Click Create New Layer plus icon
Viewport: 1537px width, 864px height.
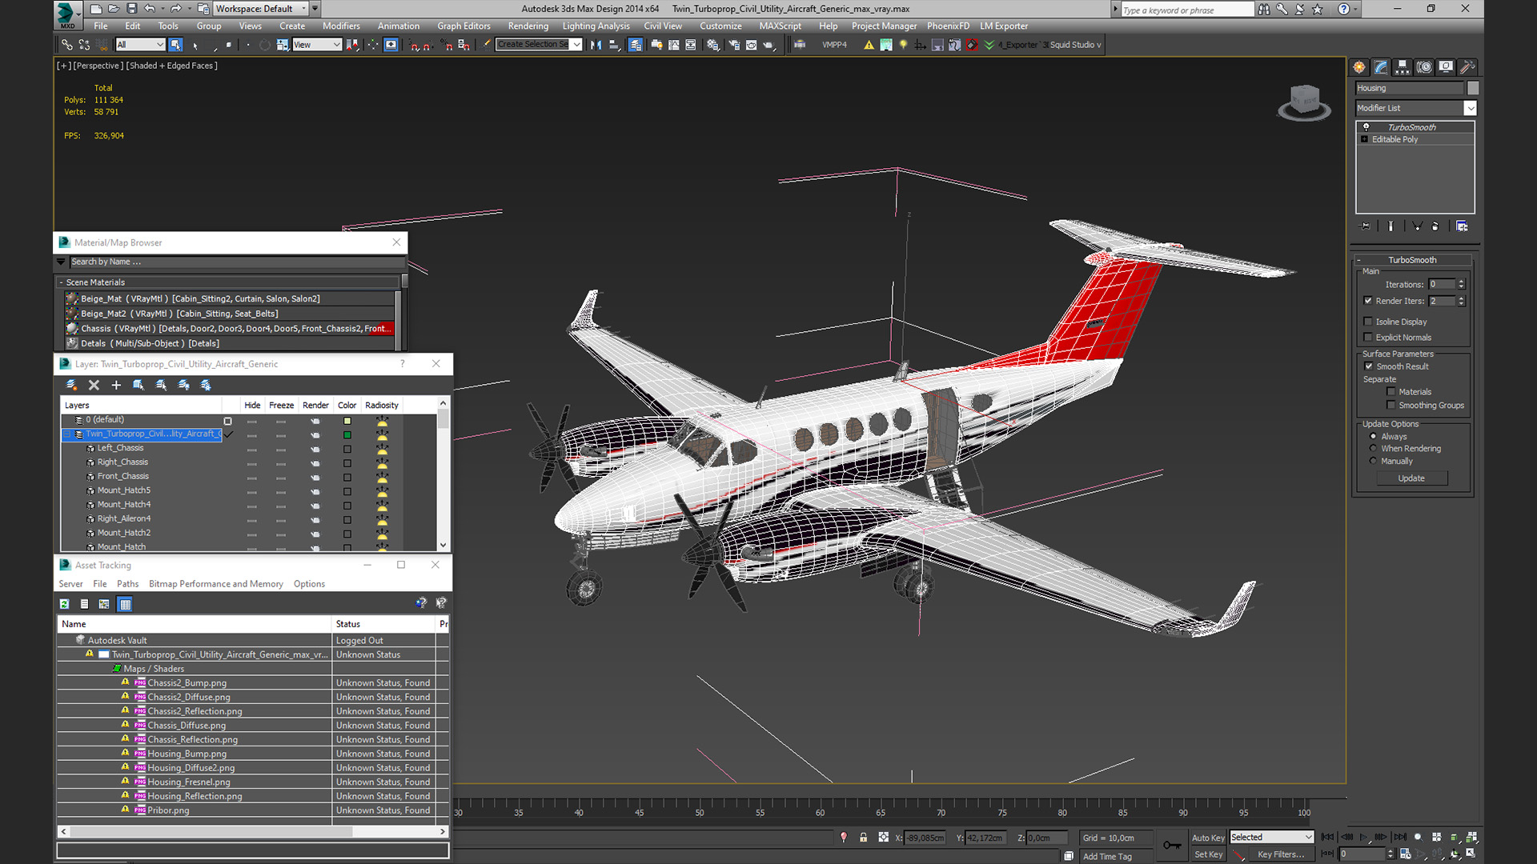coord(116,386)
